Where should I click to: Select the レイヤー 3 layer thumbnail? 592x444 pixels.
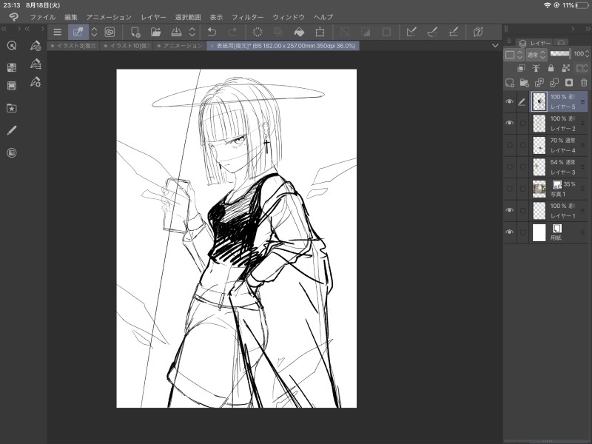539,167
